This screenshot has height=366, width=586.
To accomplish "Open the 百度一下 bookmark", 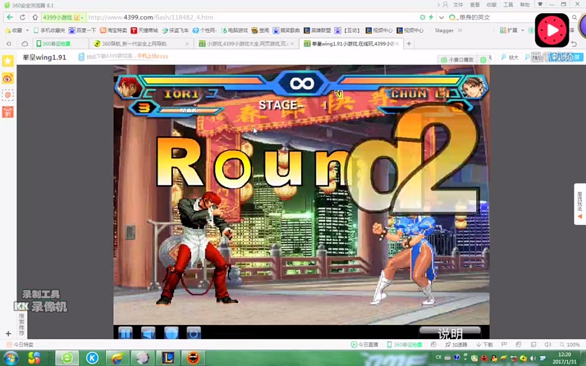I will point(82,30).
